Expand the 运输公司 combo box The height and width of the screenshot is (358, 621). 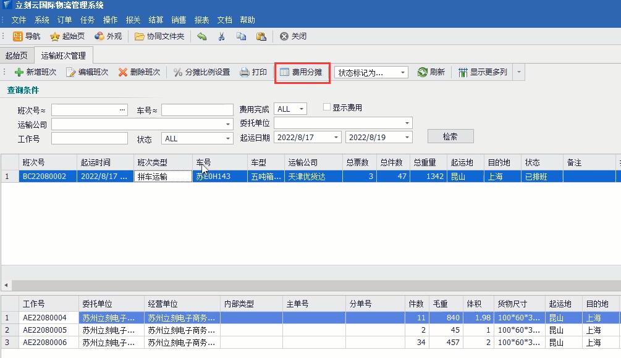(228, 124)
